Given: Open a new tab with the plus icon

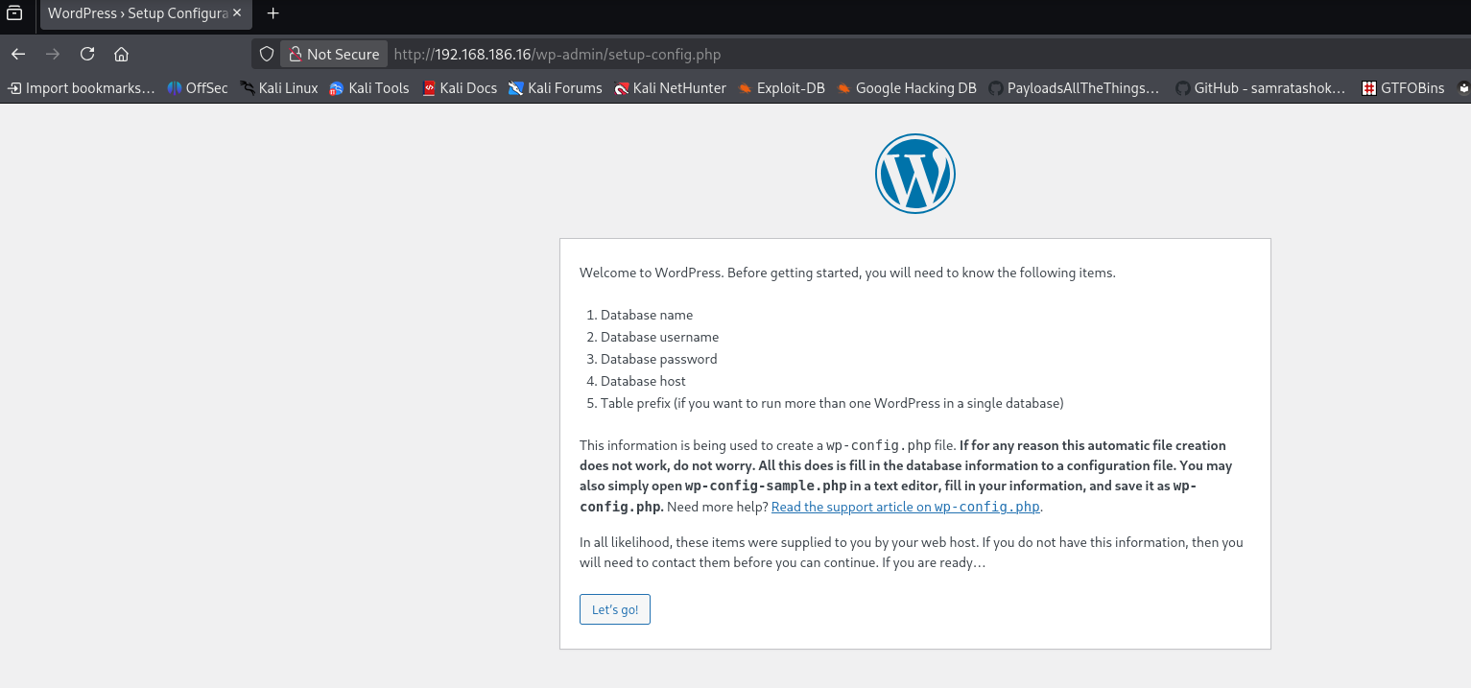Looking at the screenshot, I should pos(273,13).
